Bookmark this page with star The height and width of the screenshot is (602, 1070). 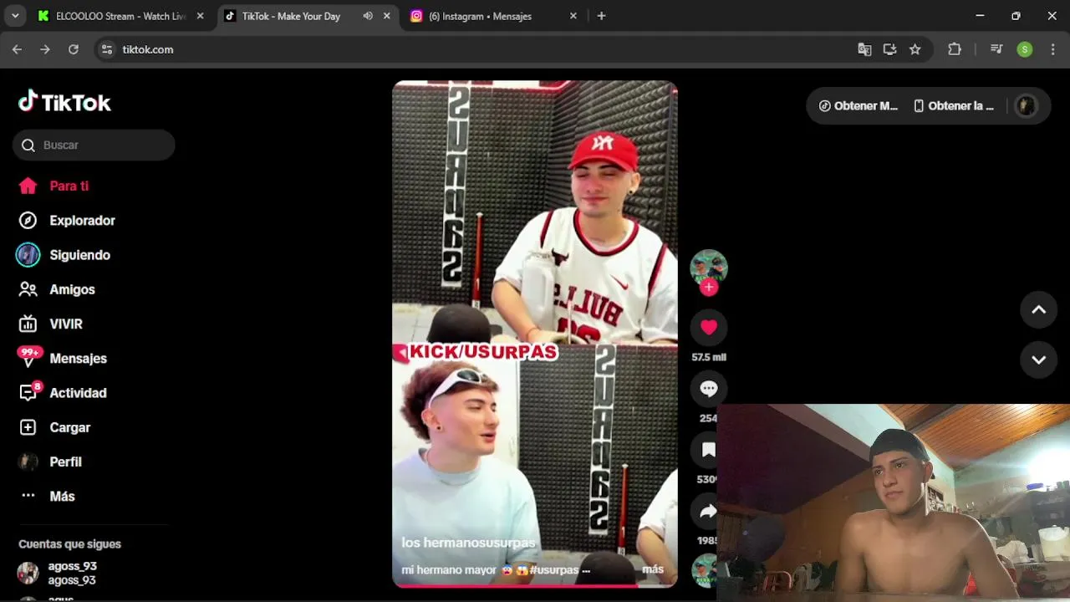point(915,49)
